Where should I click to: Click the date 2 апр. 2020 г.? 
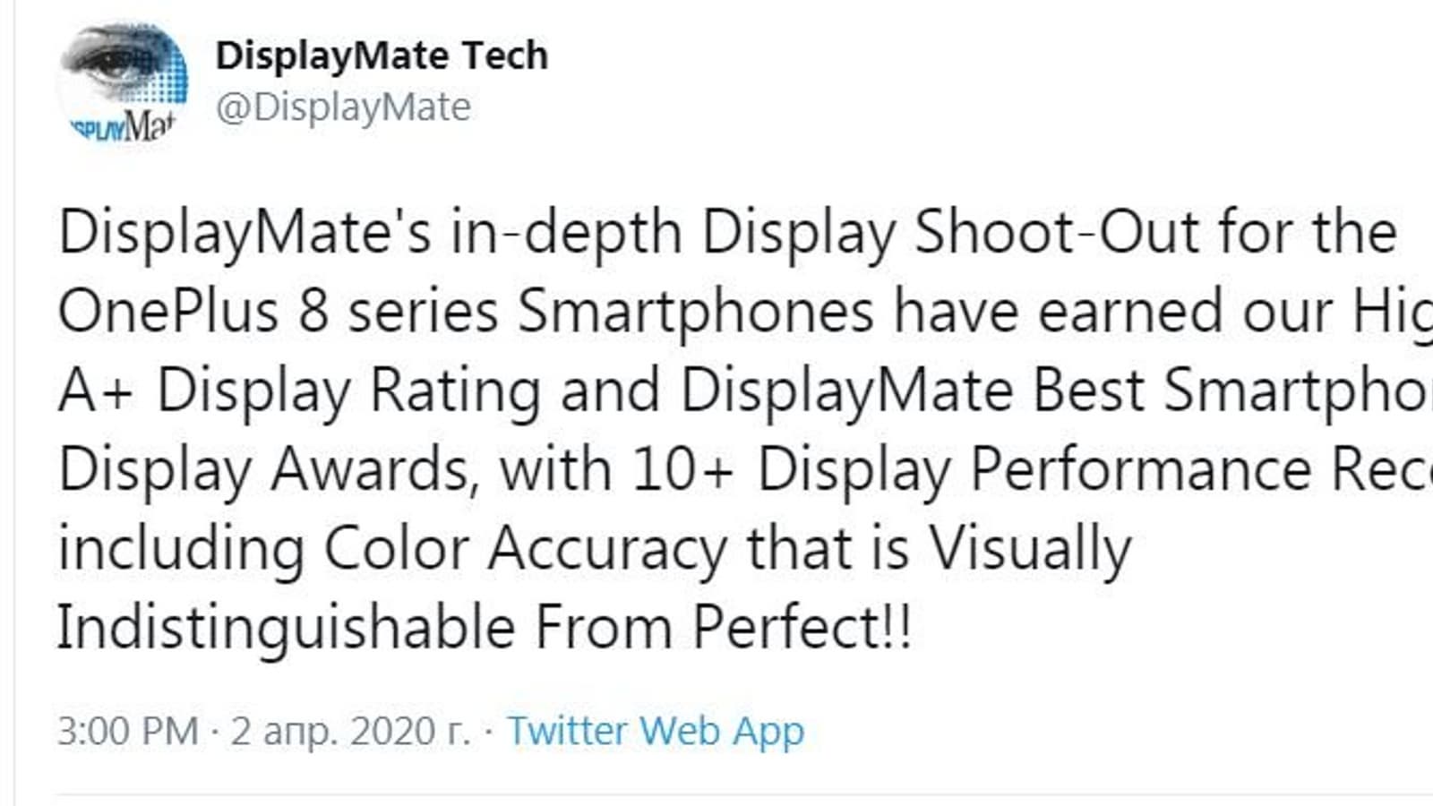pos(350,731)
